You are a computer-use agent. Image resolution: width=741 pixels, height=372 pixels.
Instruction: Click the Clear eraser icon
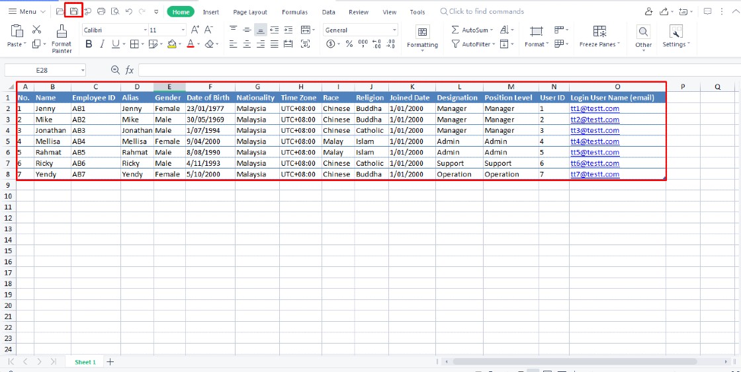[x=209, y=44]
